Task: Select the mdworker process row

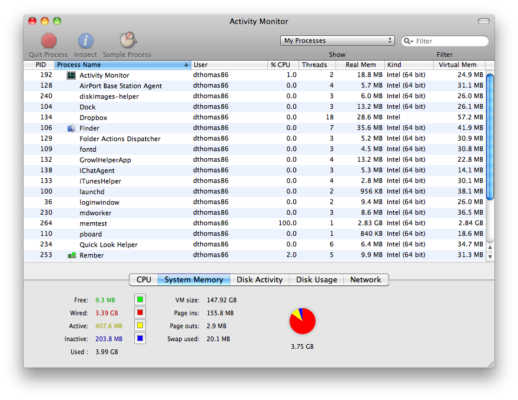Action: click(255, 212)
